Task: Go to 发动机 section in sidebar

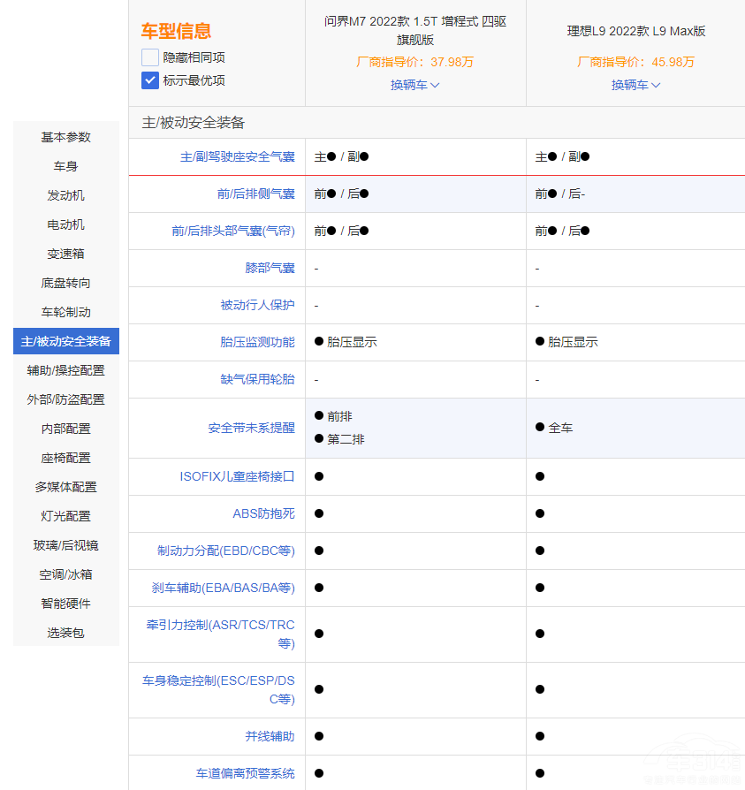Action: point(66,195)
